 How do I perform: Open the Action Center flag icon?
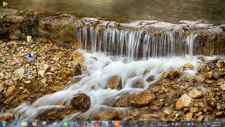point(208,124)
